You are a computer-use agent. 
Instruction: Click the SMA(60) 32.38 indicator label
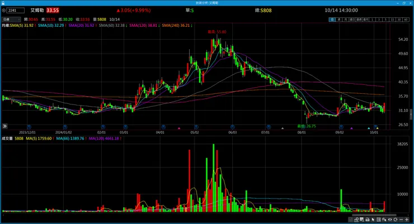tap(113, 26)
